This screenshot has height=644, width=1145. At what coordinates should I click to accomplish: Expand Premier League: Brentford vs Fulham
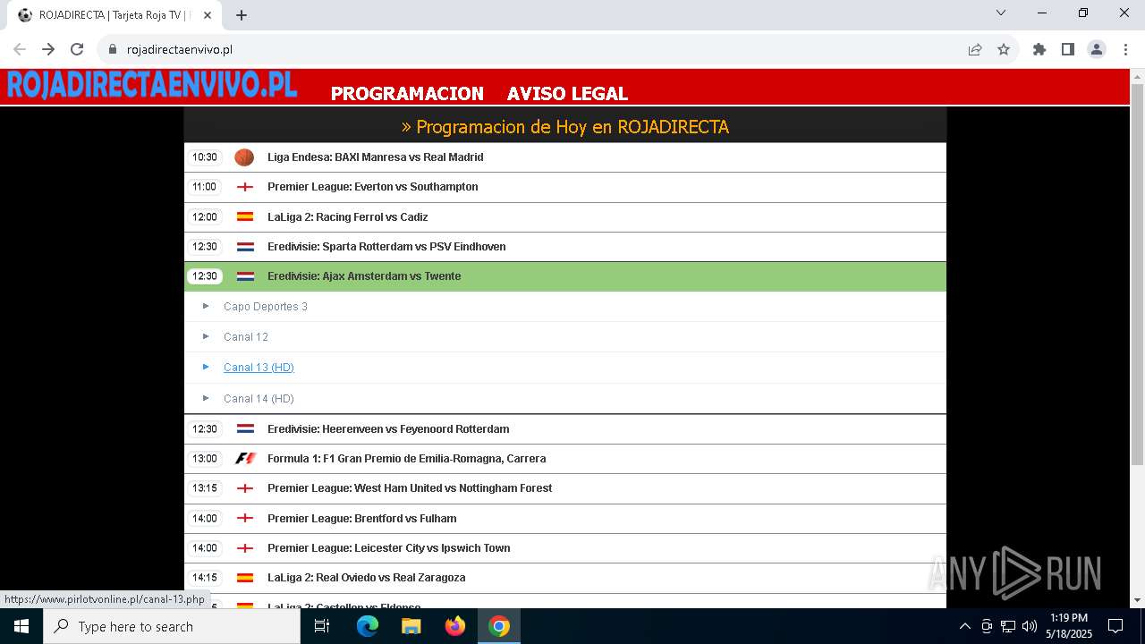click(x=564, y=518)
